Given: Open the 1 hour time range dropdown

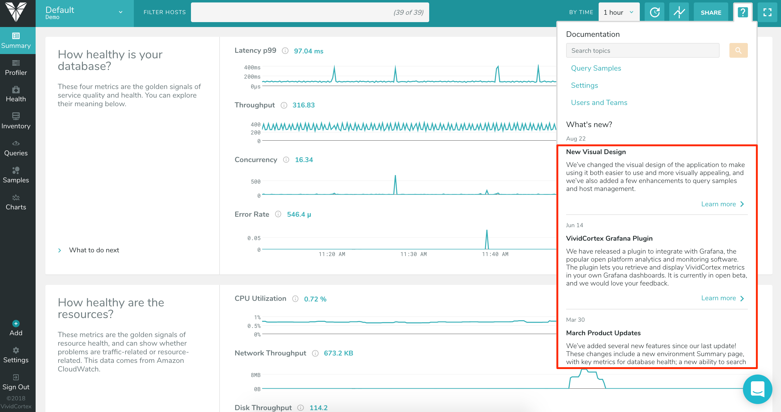Looking at the screenshot, I should (x=619, y=12).
